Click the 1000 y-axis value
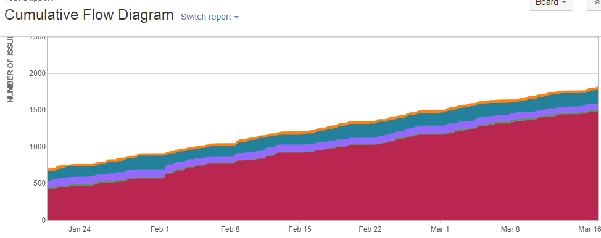The height and width of the screenshot is (238, 601). (x=37, y=147)
